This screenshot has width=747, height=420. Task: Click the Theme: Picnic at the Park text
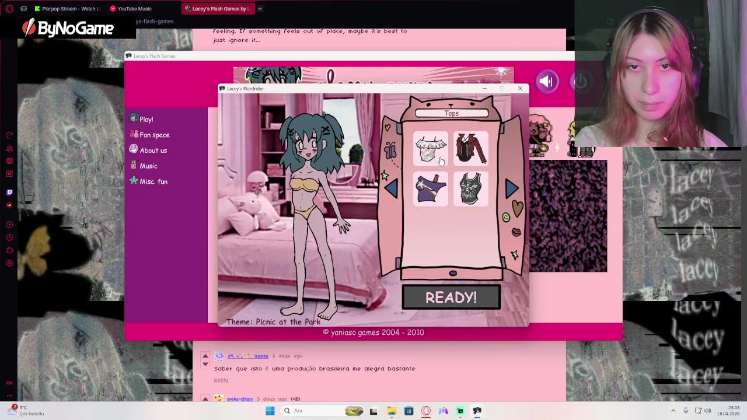[x=273, y=322]
